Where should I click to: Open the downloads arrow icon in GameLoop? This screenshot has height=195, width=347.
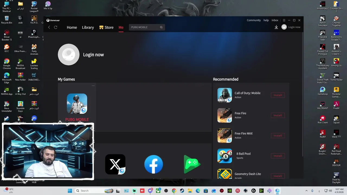coord(276,27)
